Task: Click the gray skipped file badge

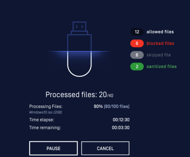Action: pyautogui.click(x=137, y=55)
